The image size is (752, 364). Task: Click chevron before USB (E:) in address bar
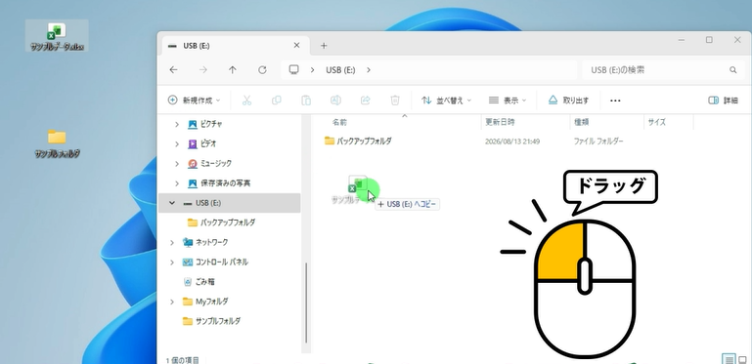coord(312,70)
